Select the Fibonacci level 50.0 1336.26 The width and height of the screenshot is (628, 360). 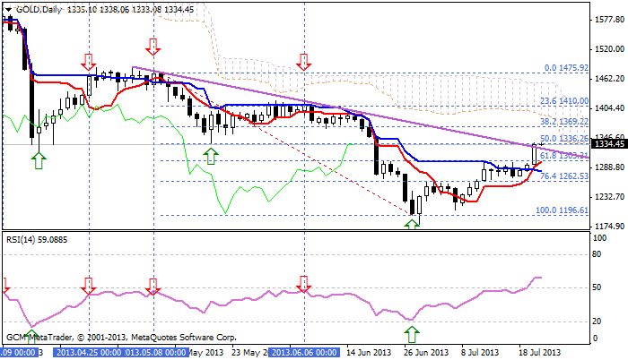point(564,139)
